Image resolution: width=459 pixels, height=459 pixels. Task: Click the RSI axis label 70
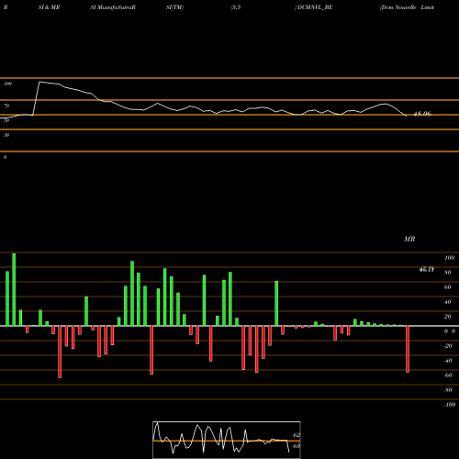(x=6, y=106)
